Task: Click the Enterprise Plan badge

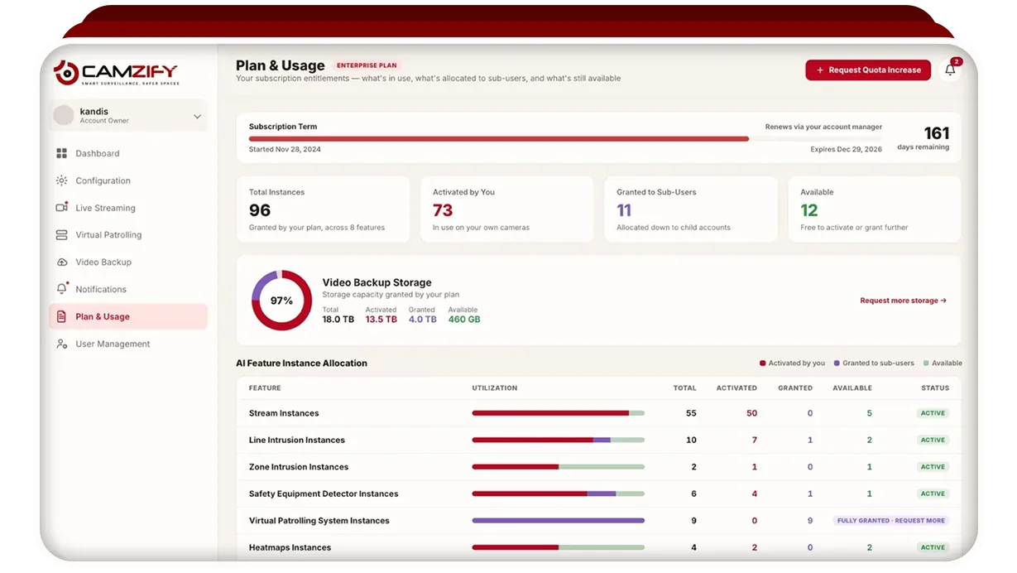Action: pos(367,65)
